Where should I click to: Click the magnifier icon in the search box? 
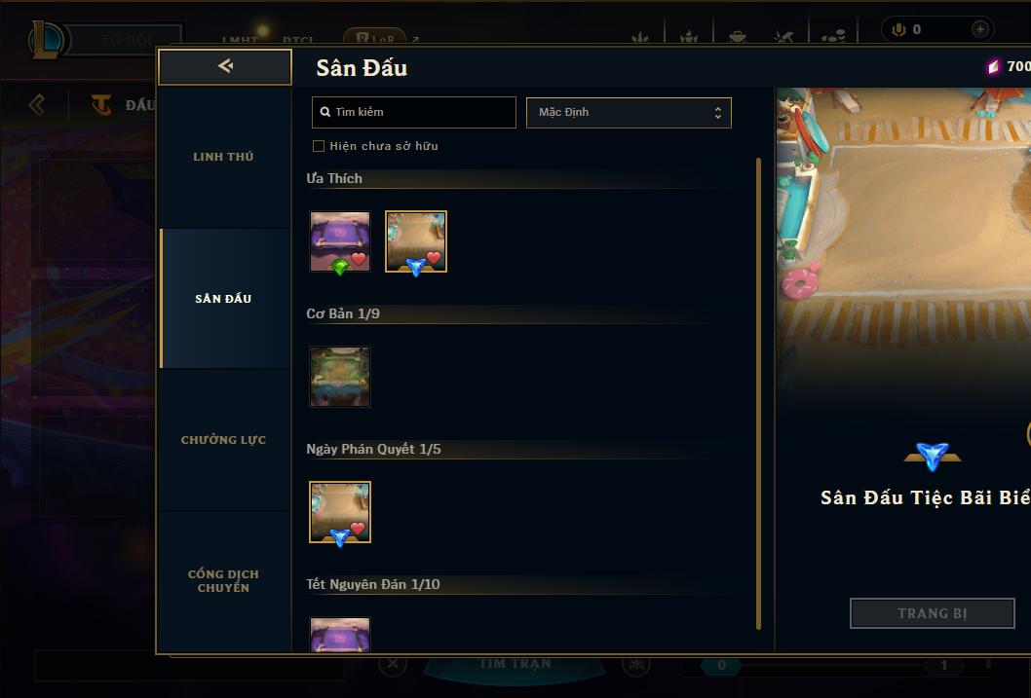(x=325, y=112)
